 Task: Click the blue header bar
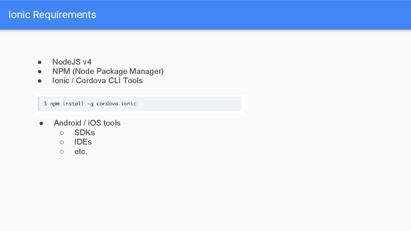tap(205, 15)
